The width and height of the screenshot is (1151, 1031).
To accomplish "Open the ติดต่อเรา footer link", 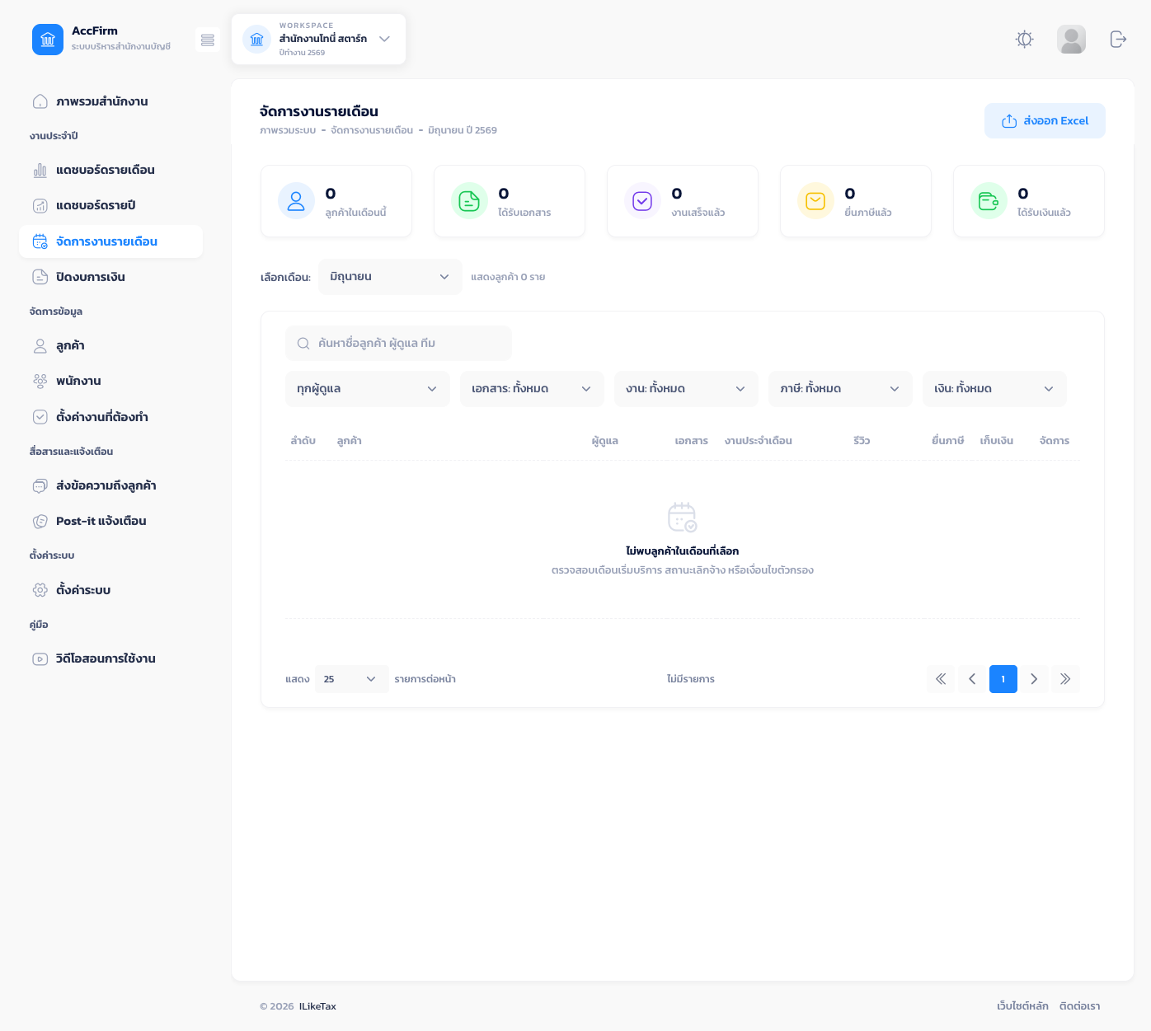I will tap(1079, 1006).
